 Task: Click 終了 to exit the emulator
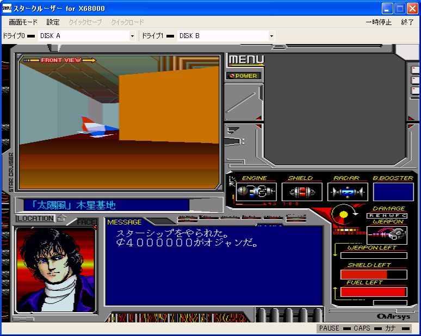(407, 22)
